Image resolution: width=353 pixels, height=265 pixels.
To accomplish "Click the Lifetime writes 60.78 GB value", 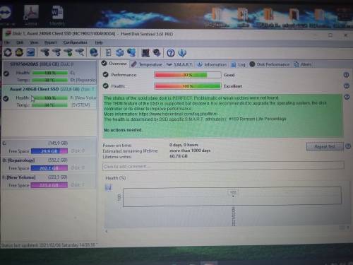I will (x=179, y=156).
